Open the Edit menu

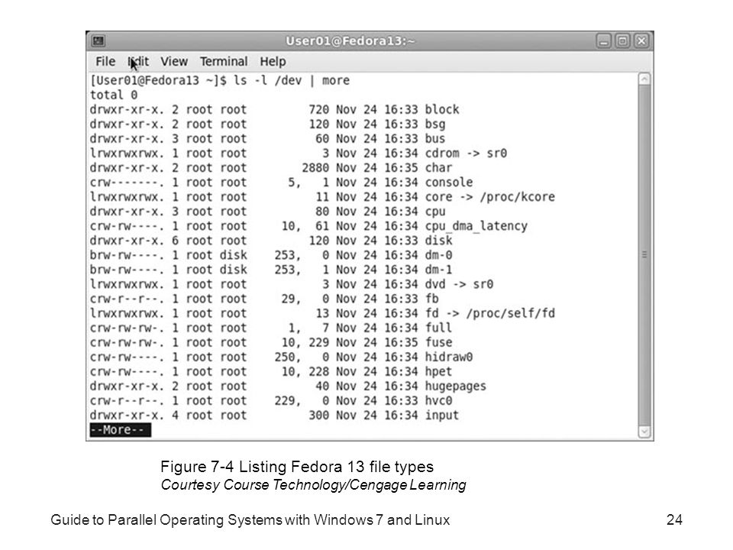point(138,61)
